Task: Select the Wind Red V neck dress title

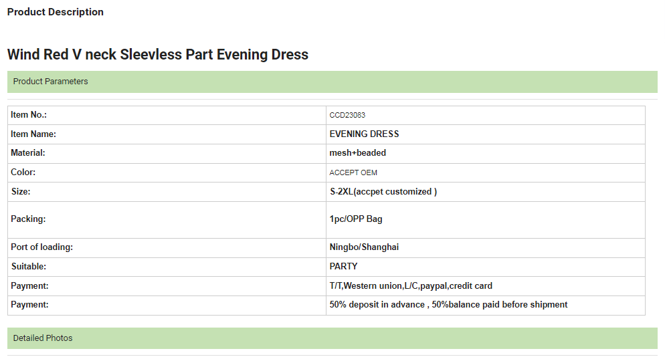Action: [158, 55]
